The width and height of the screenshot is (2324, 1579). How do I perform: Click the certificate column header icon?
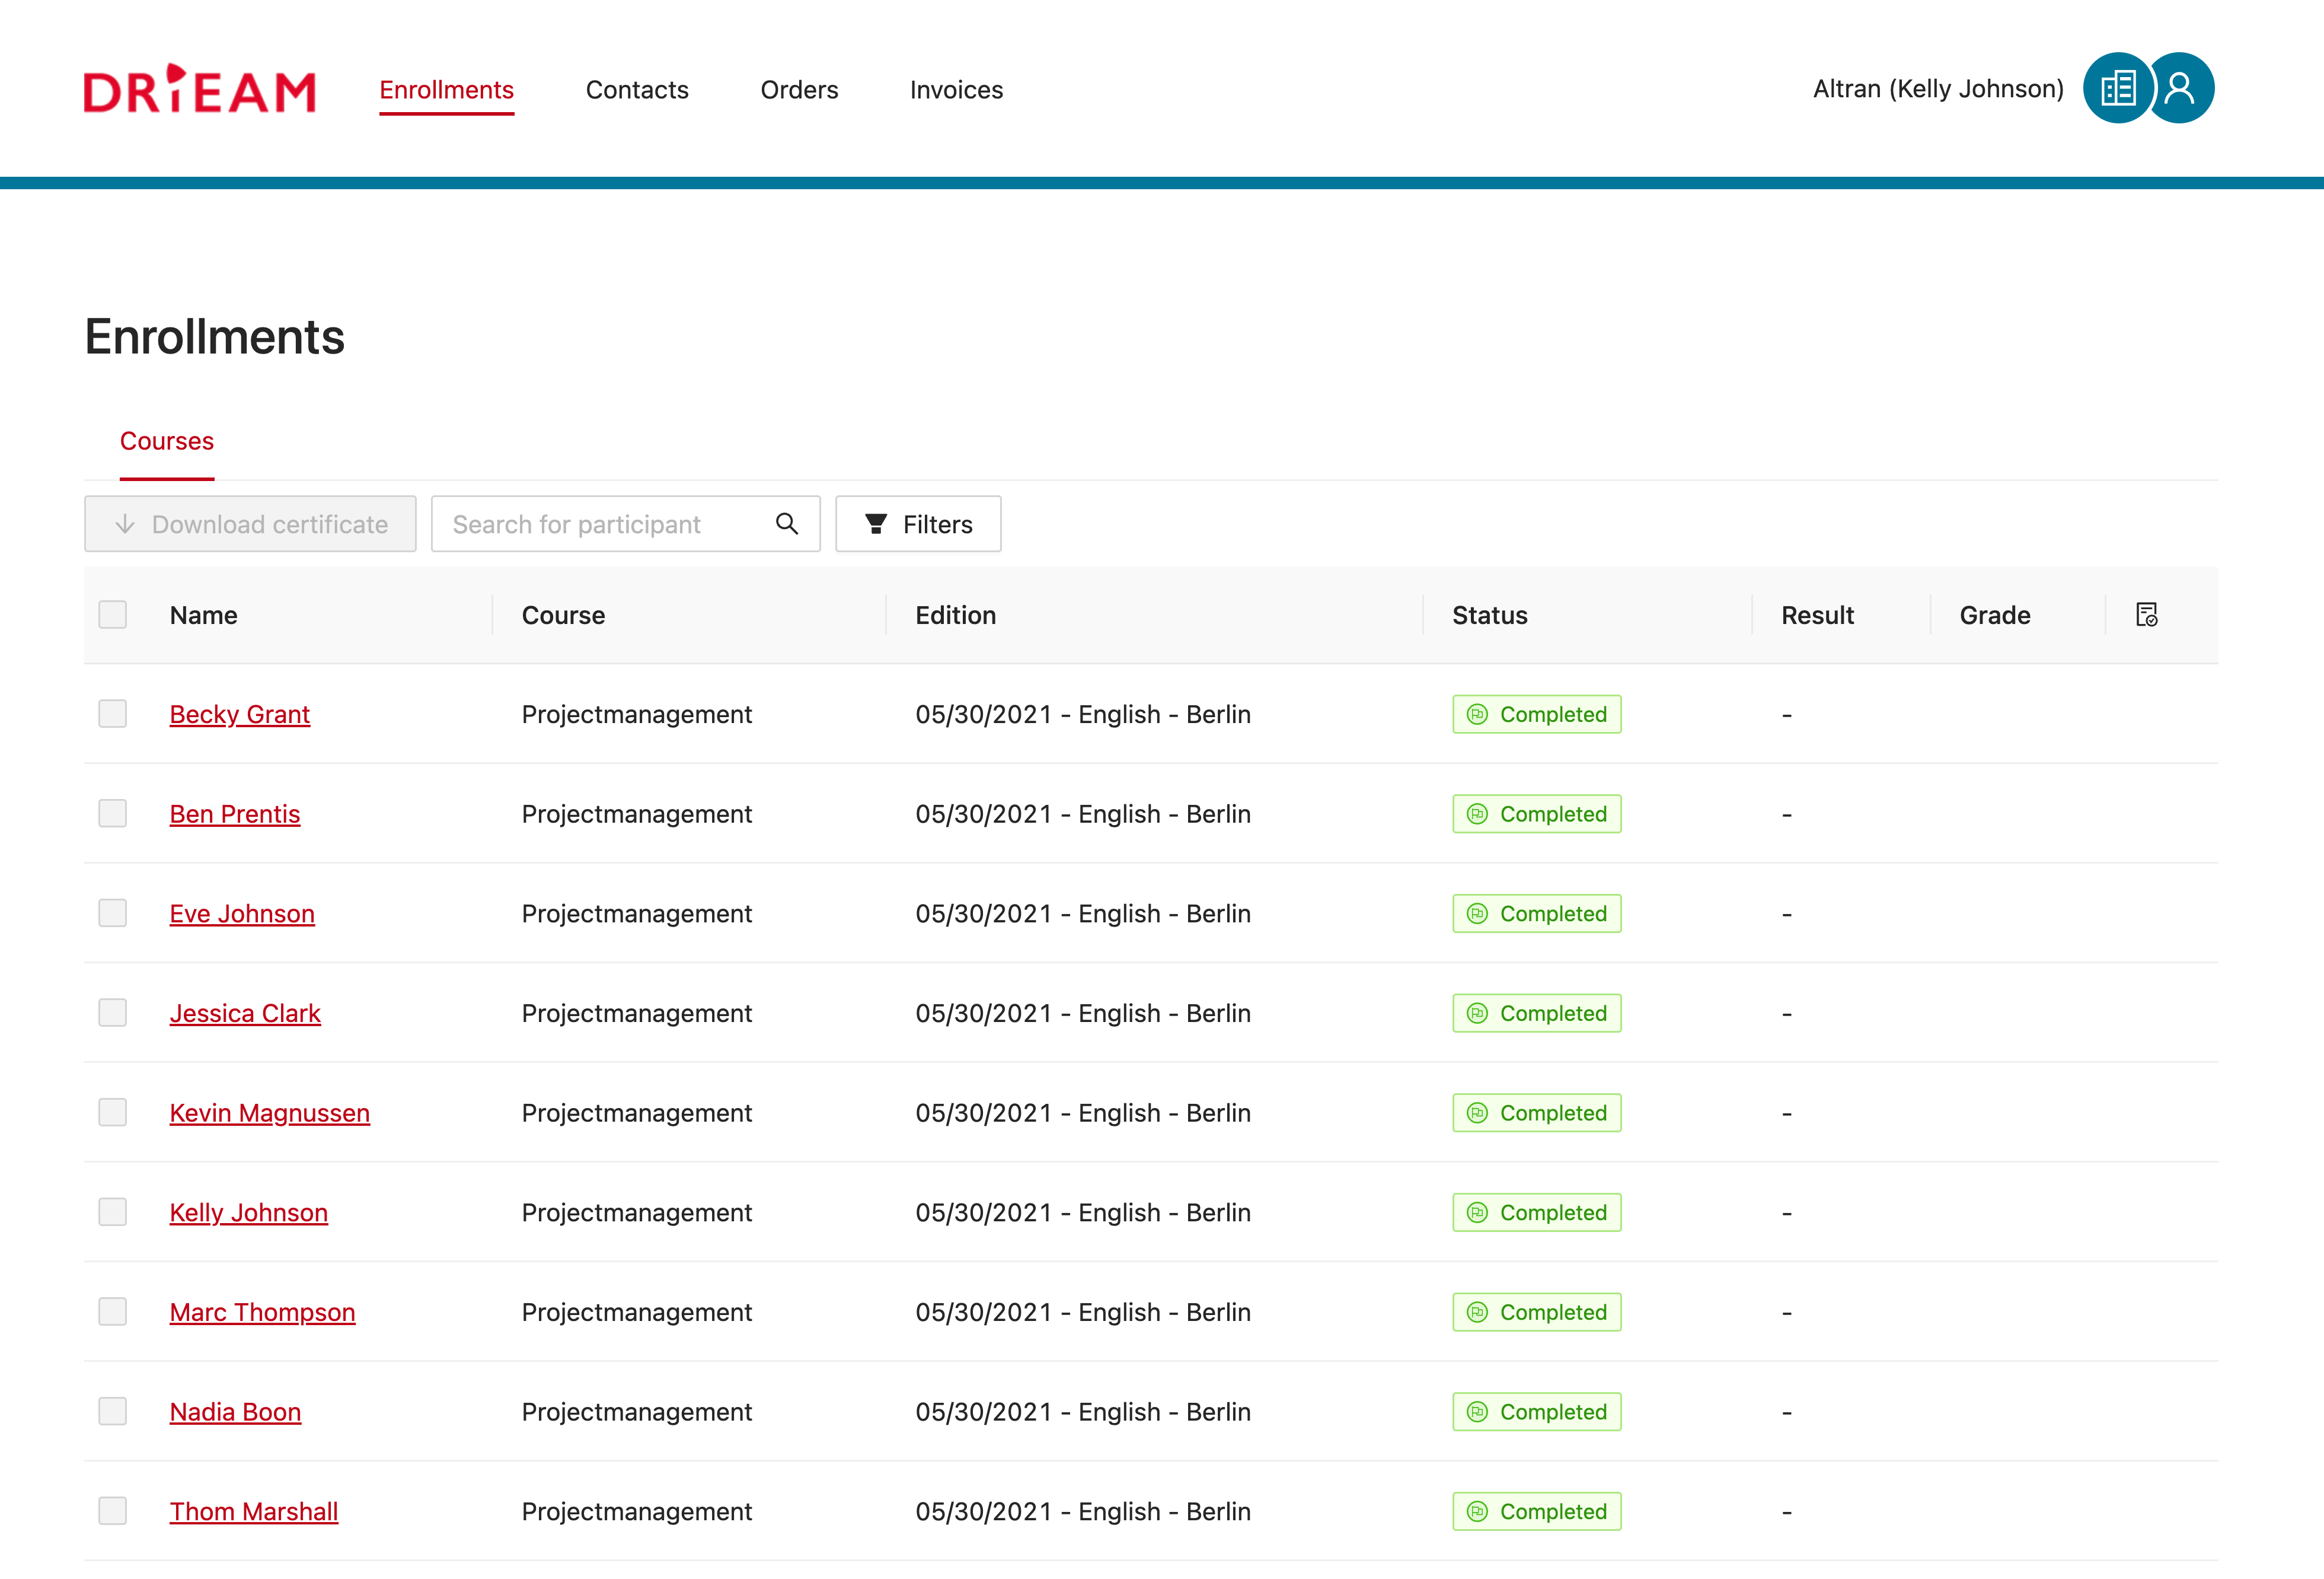(2146, 615)
